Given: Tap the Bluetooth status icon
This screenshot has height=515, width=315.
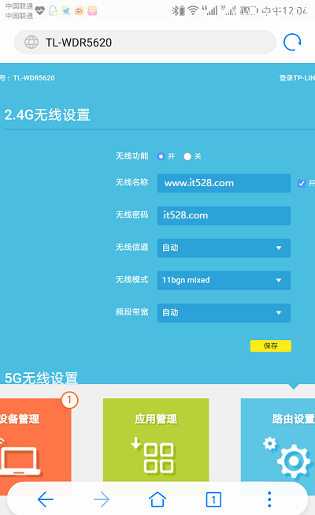Looking at the screenshot, I should click(x=175, y=11).
